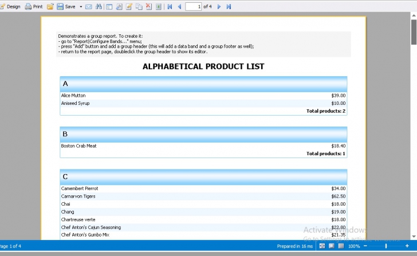Screen dimensions: 417x256
Task: Click the $34.00 price
Action: (x=339, y=188)
